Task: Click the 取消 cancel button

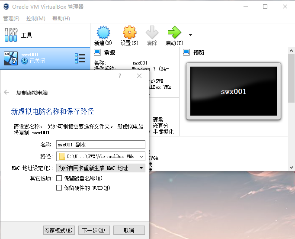Action: 129,230
